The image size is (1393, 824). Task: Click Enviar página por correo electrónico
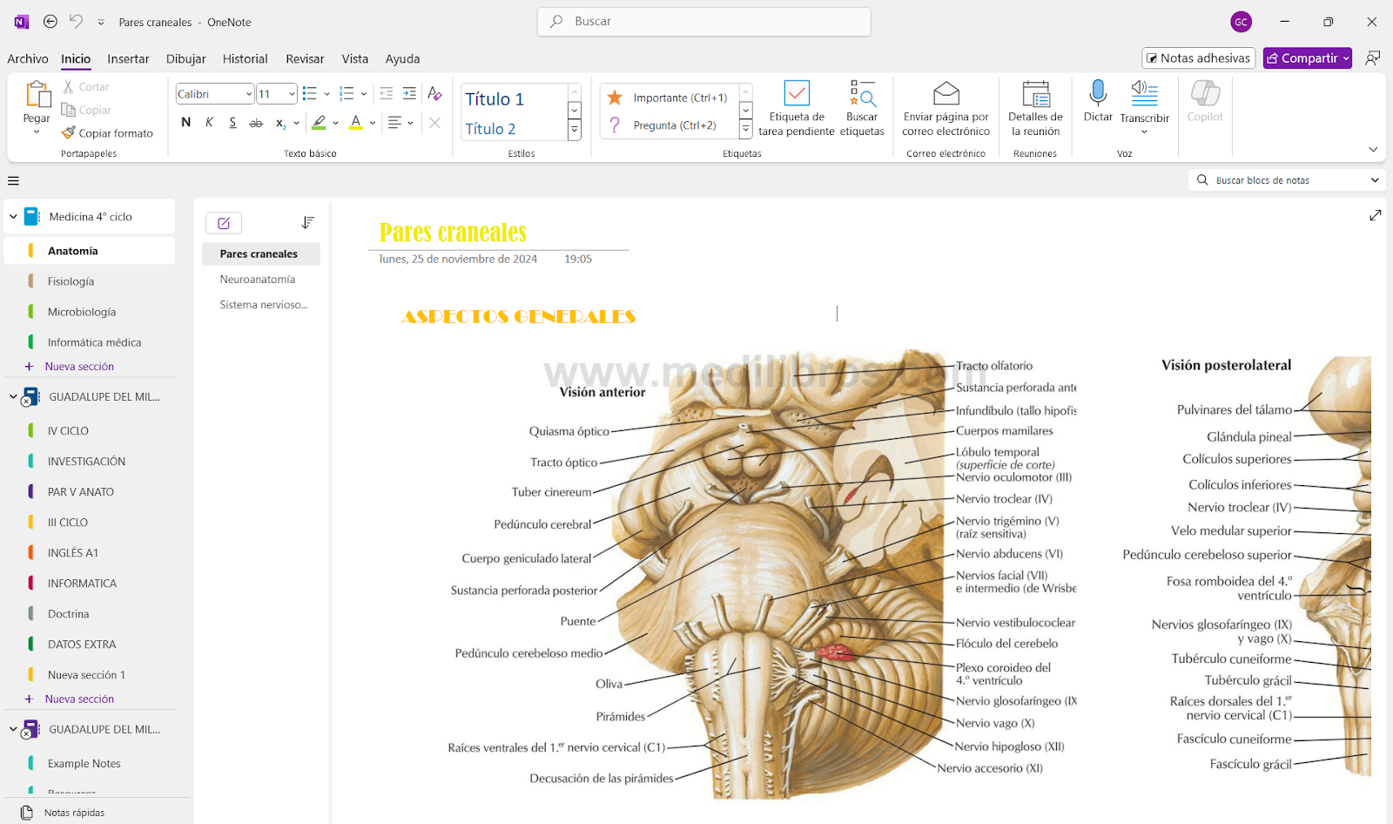(x=945, y=109)
